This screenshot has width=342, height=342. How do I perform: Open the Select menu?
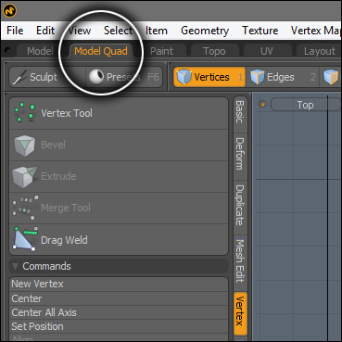point(118,31)
